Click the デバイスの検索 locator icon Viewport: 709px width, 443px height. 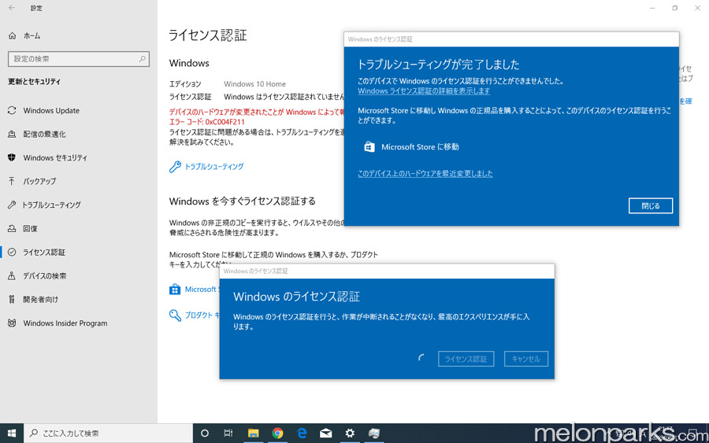[12, 275]
